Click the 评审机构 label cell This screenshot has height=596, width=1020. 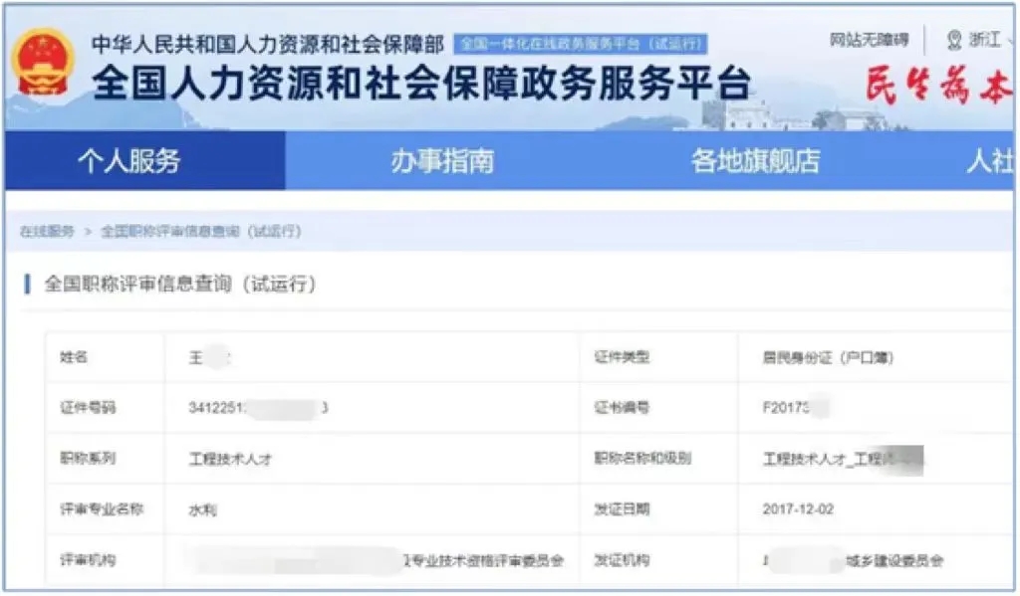tap(105, 559)
